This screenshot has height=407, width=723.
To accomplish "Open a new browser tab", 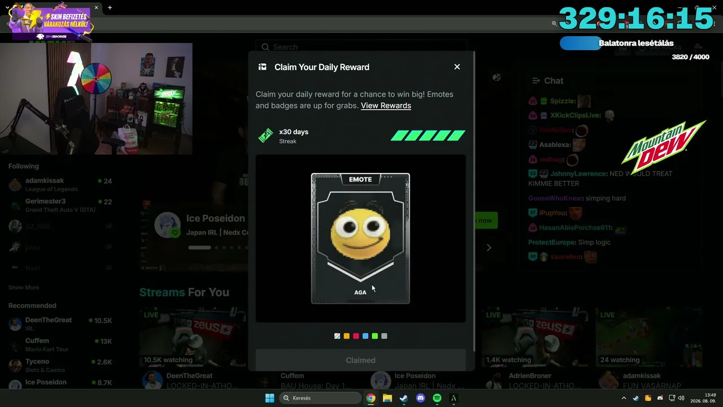I will (110, 8).
